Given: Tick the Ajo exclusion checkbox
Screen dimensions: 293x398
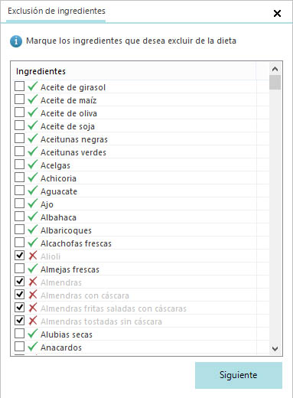Looking at the screenshot, I should pos(19,204).
